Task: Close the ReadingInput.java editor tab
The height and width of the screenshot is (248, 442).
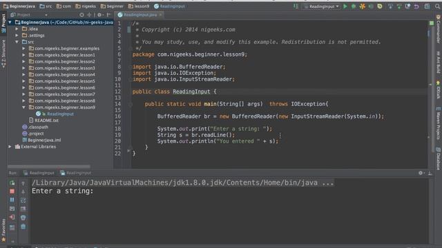Action: 160,15
